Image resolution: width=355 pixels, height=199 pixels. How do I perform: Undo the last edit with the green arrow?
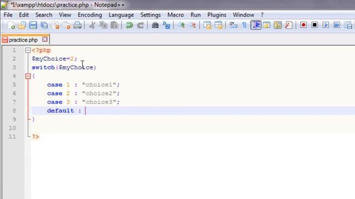[x=129, y=25]
